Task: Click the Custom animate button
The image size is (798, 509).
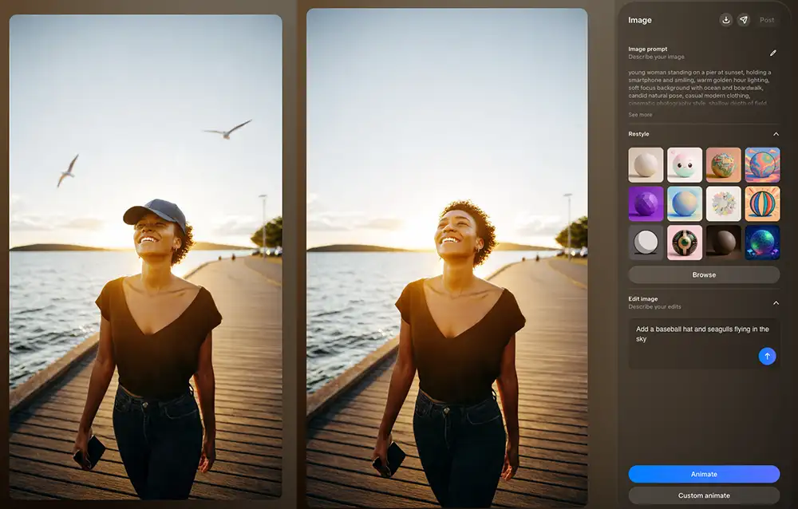Action: [x=704, y=495]
